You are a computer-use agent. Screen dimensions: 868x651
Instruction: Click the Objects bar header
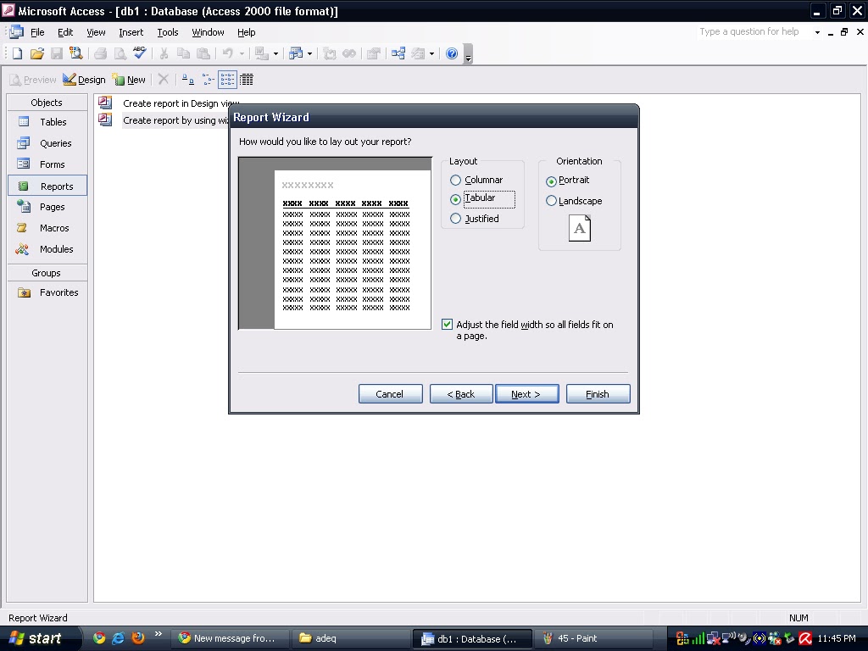(x=47, y=103)
